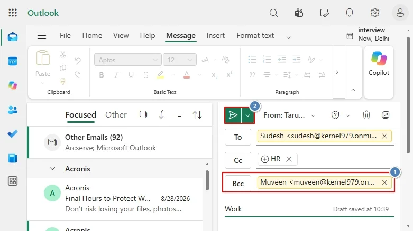413x231 pixels.
Task: Open the Insert tab
Action: tap(215, 35)
